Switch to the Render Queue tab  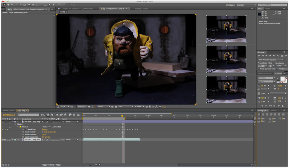[9, 110]
